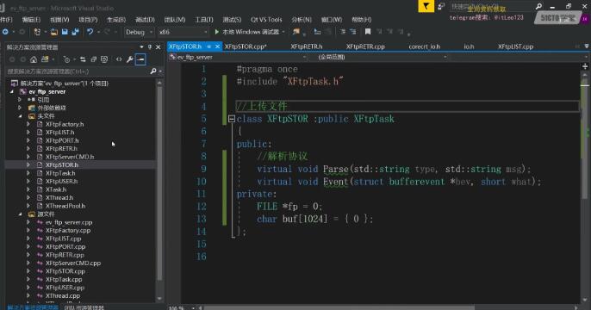Click the feedback person icon near Quick Launch
The image size is (591, 310).
[441, 6]
